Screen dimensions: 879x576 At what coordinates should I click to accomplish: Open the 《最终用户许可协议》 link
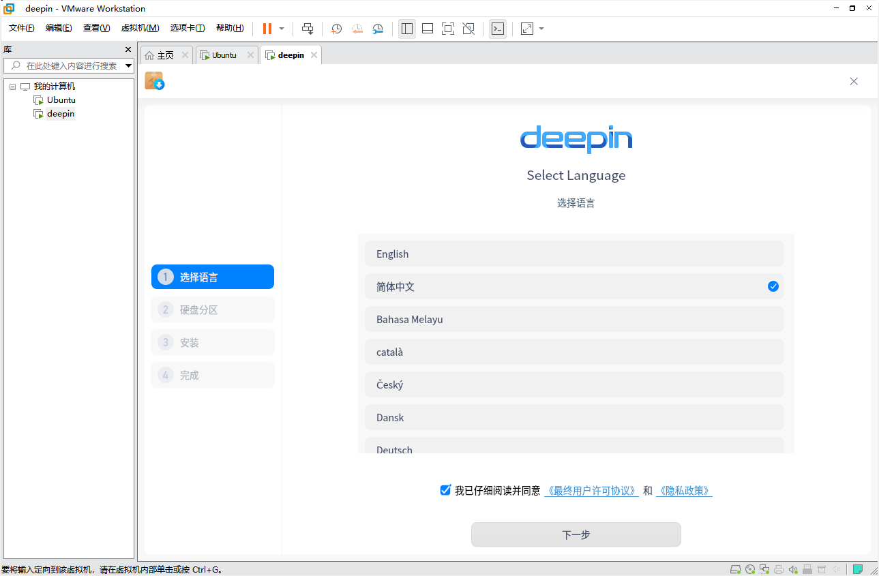pos(591,491)
